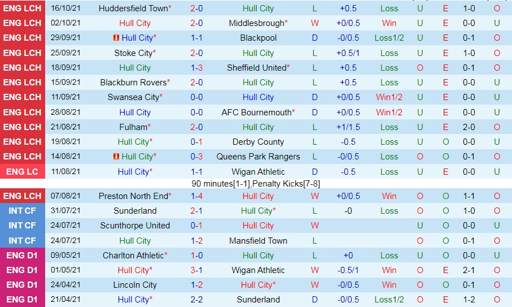Open the Scunthorpe United team link
This screenshot has height=307, width=512.
135,226
